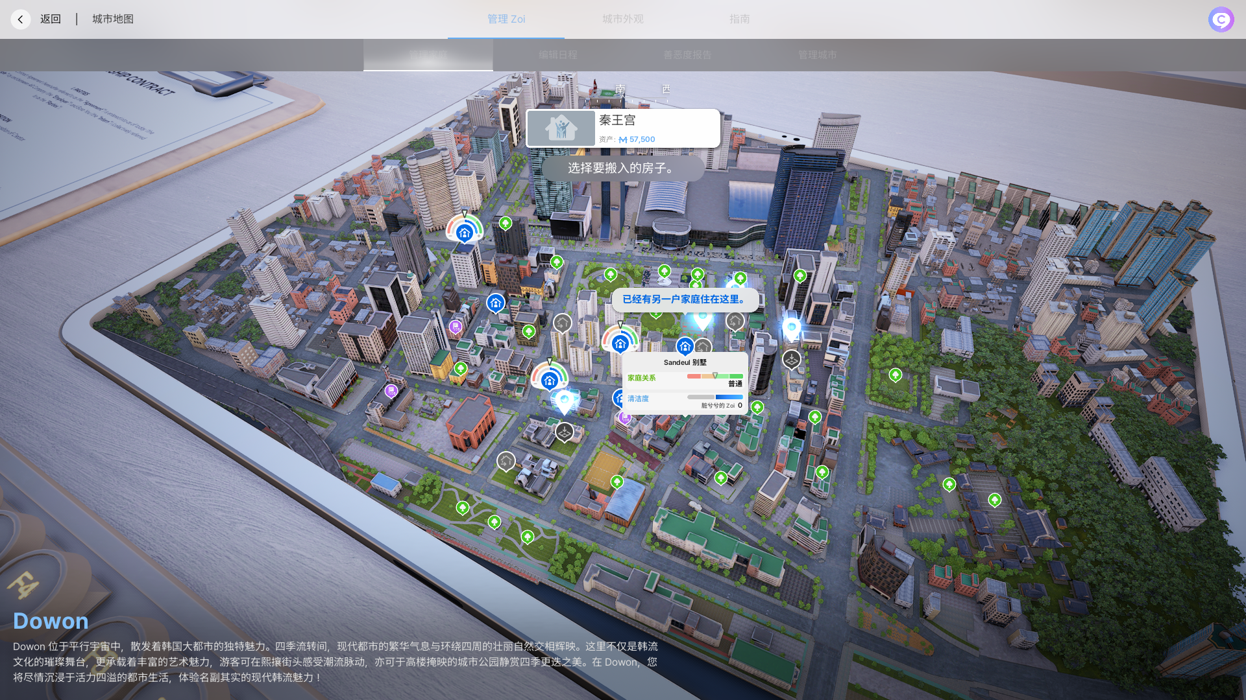Select the glowing white pin right of the Sandeul tooltip

click(792, 329)
